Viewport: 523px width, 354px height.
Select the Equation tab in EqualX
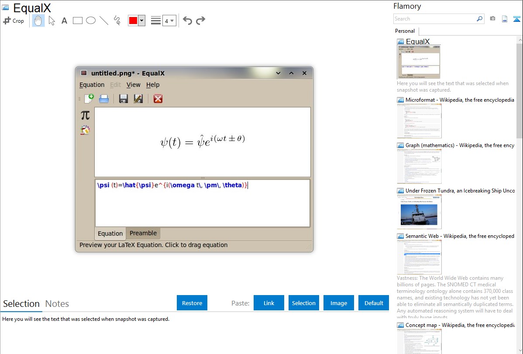click(x=110, y=234)
